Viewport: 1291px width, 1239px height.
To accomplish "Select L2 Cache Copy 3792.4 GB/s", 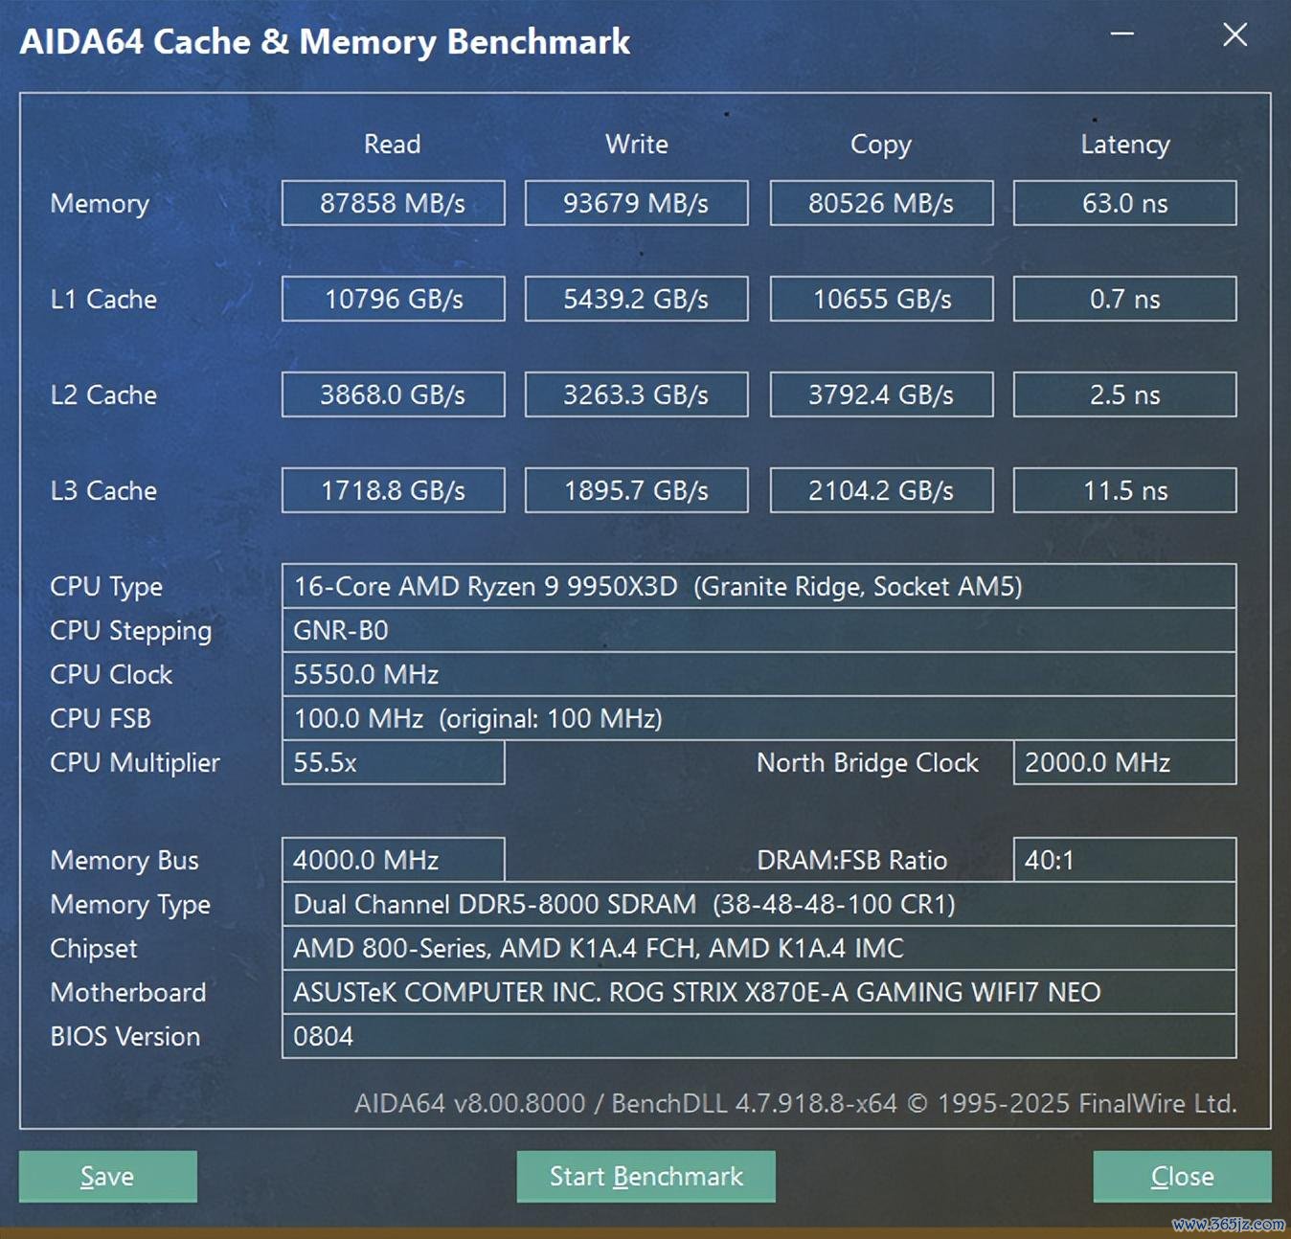I will tap(881, 394).
